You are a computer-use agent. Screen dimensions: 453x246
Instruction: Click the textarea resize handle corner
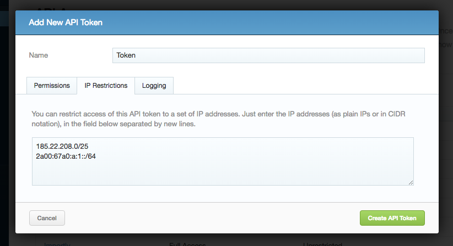[x=411, y=183]
